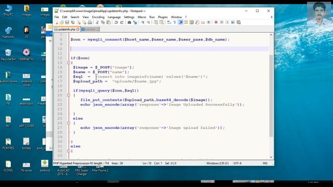Open the Language menu
Image resolution: width=333 pixels, height=187 pixels.
(x=114, y=17)
